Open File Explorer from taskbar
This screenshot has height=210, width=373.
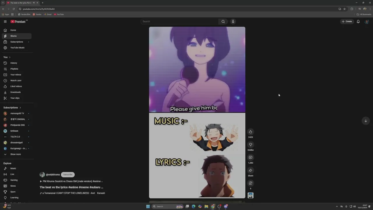coord(206,206)
